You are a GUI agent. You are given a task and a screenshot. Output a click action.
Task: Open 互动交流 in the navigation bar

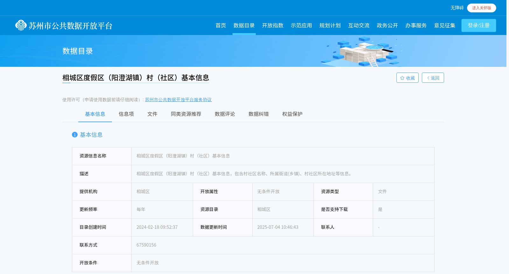tap(359, 25)
